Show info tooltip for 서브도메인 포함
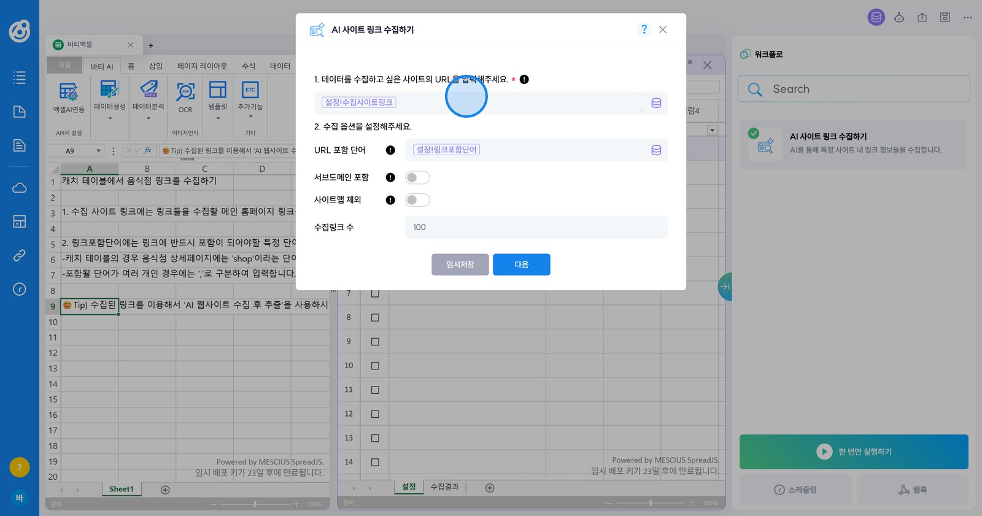 click(390, 177)
